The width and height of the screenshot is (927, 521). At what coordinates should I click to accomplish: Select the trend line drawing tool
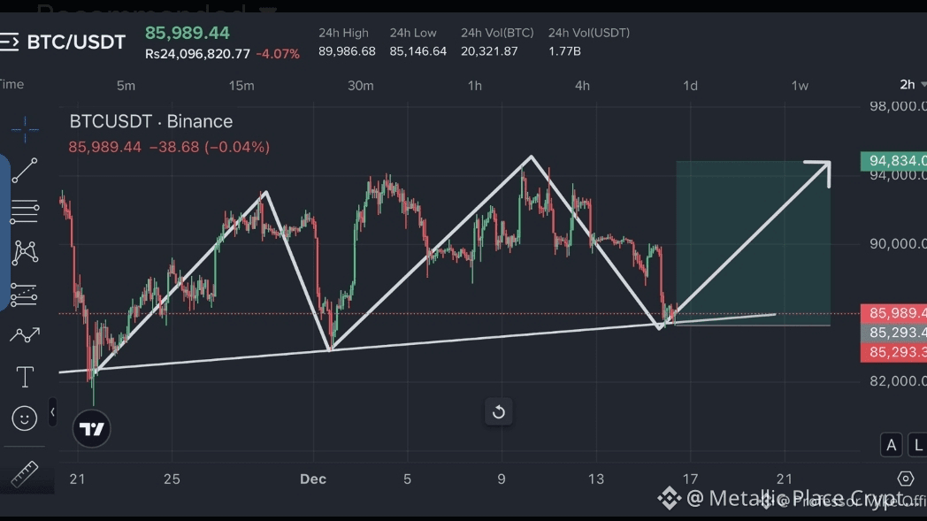coord(25,171)
